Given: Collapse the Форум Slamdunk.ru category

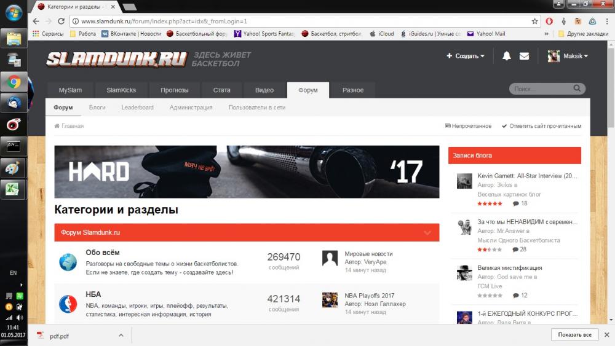Looking at the screenshot, I should click(427, 233).
